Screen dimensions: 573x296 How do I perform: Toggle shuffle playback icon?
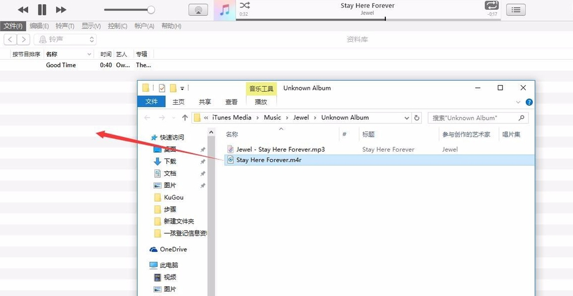pyautogui.click(x=245, y=5)
